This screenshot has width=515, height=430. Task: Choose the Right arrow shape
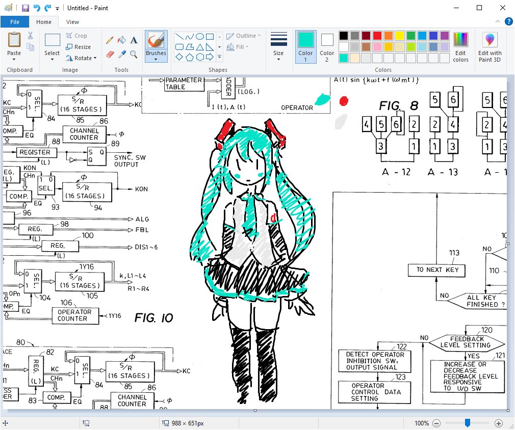[210, 57]
